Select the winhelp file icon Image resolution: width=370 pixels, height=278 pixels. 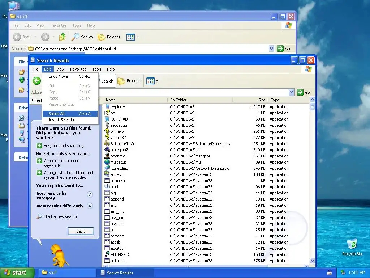tap(107, 131)
